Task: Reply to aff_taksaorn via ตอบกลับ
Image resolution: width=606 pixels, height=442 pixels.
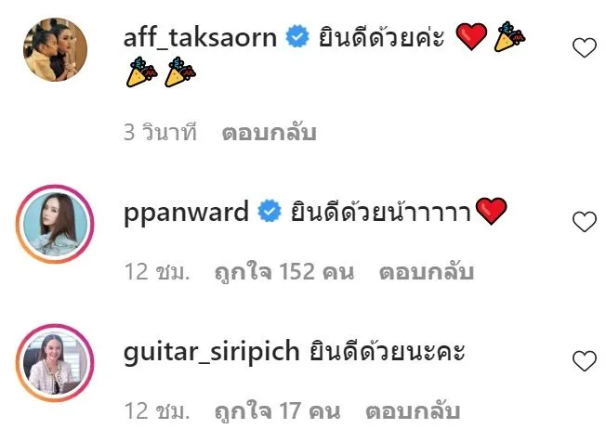Action: pyautogui.click(x=269, y=133)
